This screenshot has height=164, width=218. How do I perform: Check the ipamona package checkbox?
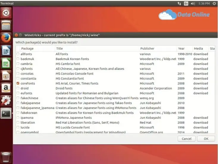tap(18, 118)
